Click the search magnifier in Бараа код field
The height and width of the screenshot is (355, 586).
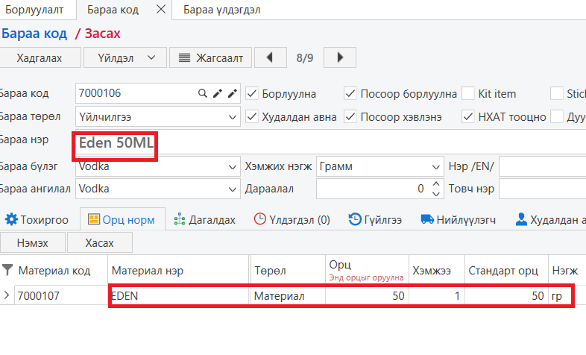[x=203, y=93]
